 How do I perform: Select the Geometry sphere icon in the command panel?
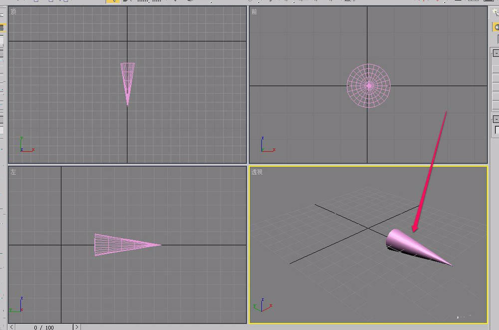pos(496,27)
